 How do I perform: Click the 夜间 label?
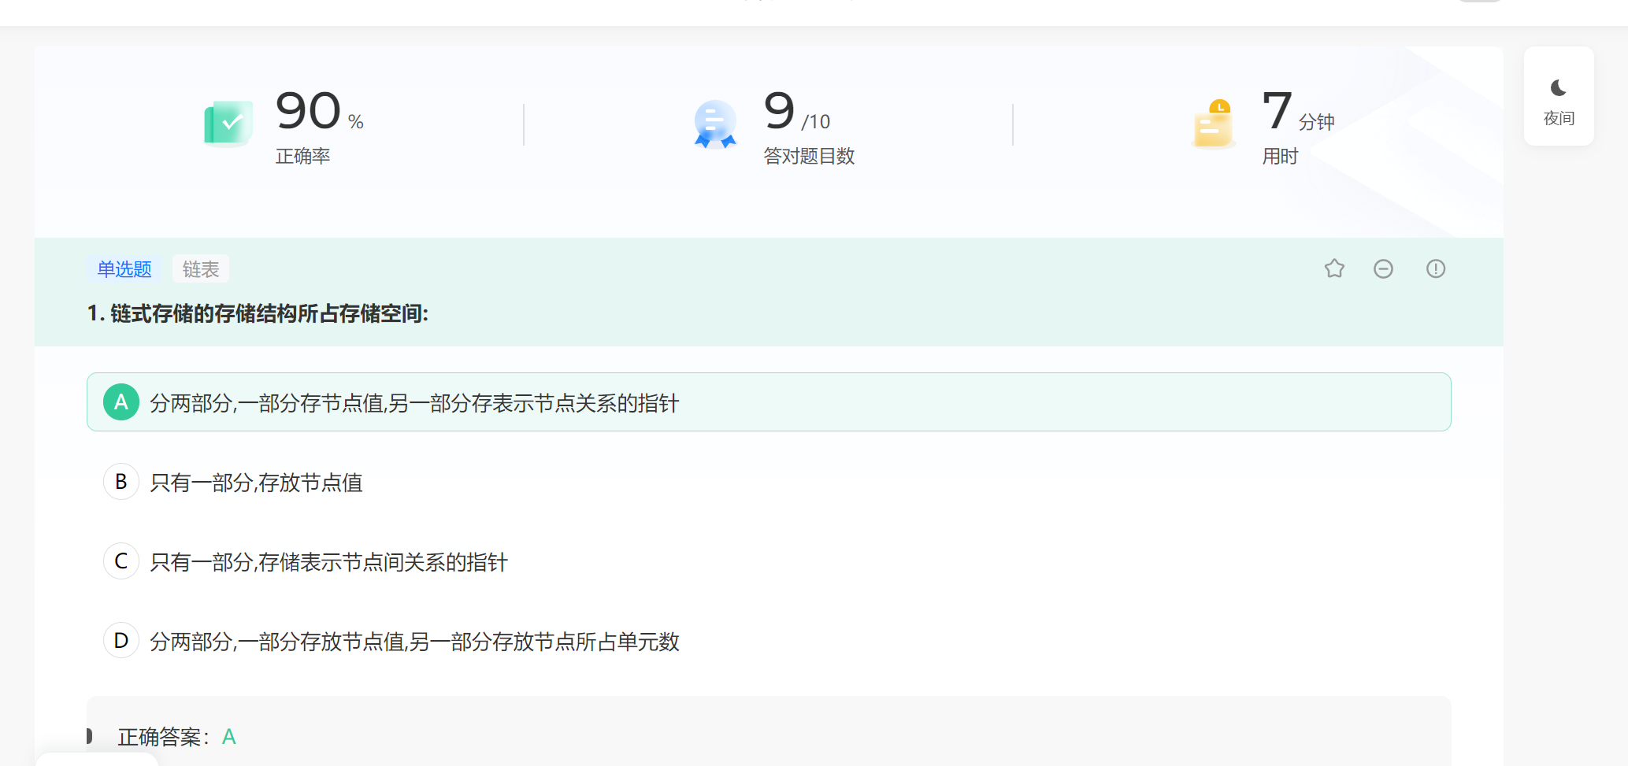pos(1559,118)
